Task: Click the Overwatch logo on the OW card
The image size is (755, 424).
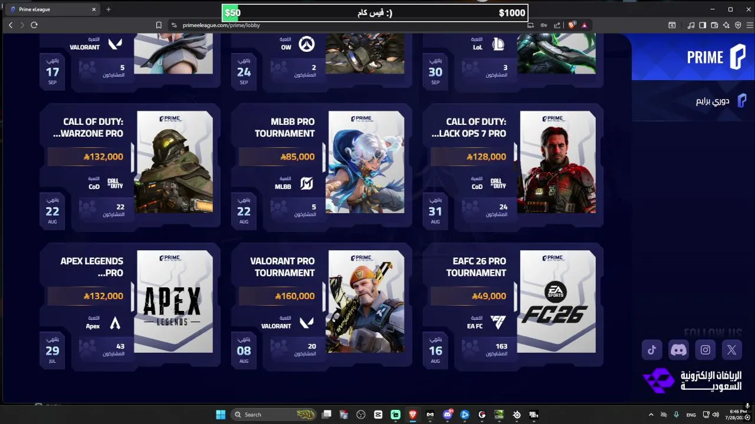Action: coord(307,44)
